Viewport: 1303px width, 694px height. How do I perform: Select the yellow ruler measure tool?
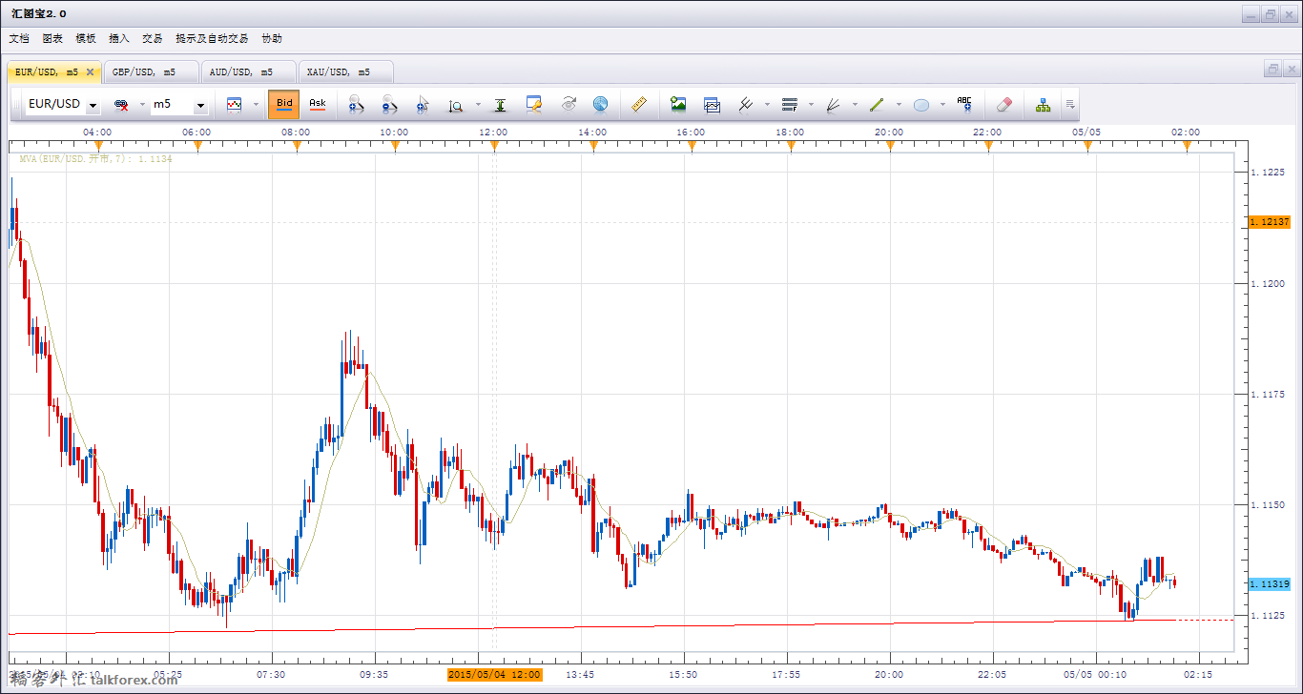click(640, 104)
